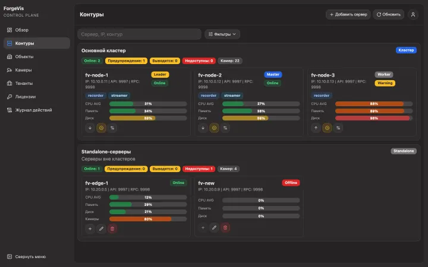
Task: Click yellow circle icon on fv-node-1 card
Action: click(101, 128)
